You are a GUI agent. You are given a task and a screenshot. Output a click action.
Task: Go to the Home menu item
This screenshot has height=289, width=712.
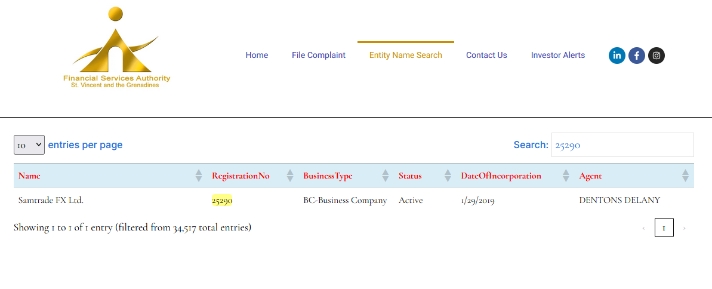pyautogui.click(x=257, y=55)
